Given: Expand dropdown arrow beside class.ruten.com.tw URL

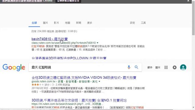Looking at the screenshot, I should click(97, 43).
